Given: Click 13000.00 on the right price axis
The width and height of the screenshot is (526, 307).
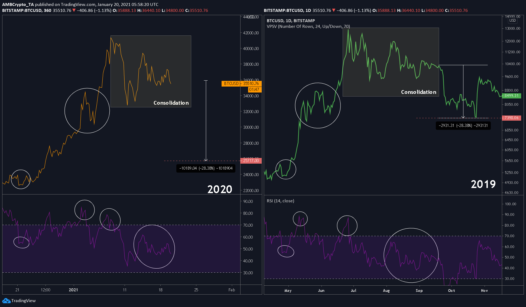Looking at the screenshot, I should (x=512, y=28).
